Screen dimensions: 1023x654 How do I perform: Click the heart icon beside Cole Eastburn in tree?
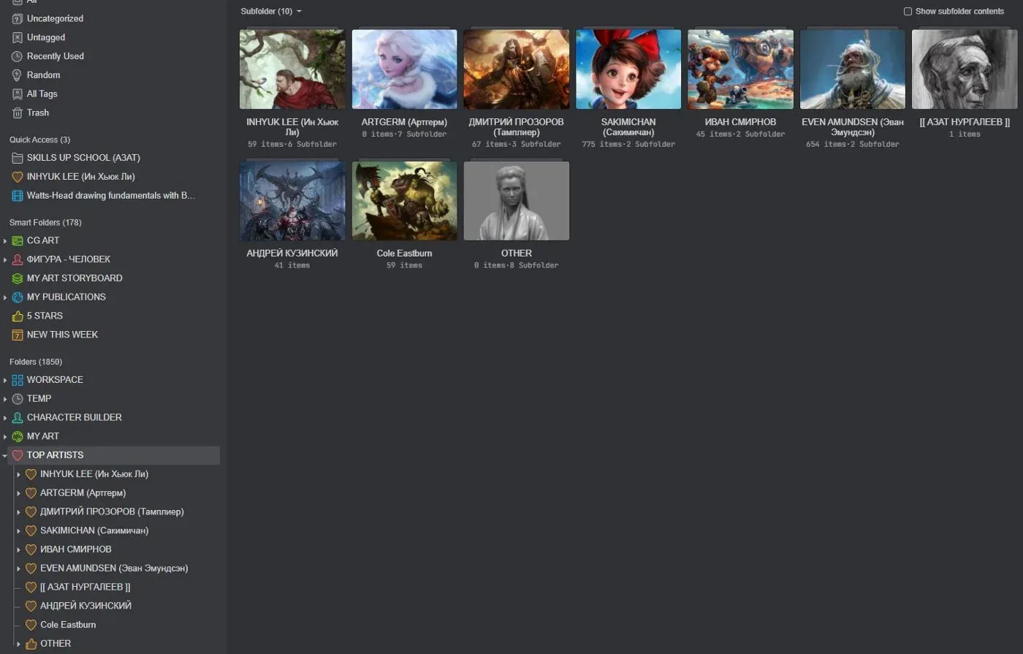click(x=31, y=626)
